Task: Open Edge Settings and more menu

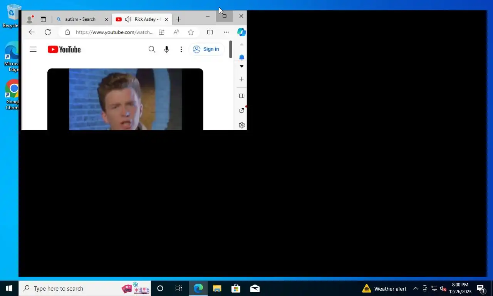Action: [226, 32]
